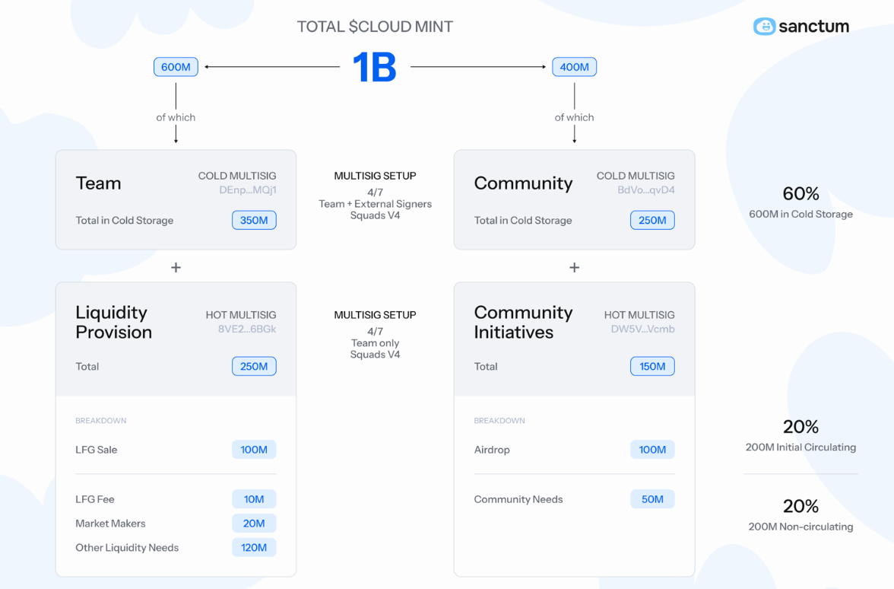Click the large 1B total figure
Image resolution: width=894 pixels, height=589 pixels.
[375, 67]
